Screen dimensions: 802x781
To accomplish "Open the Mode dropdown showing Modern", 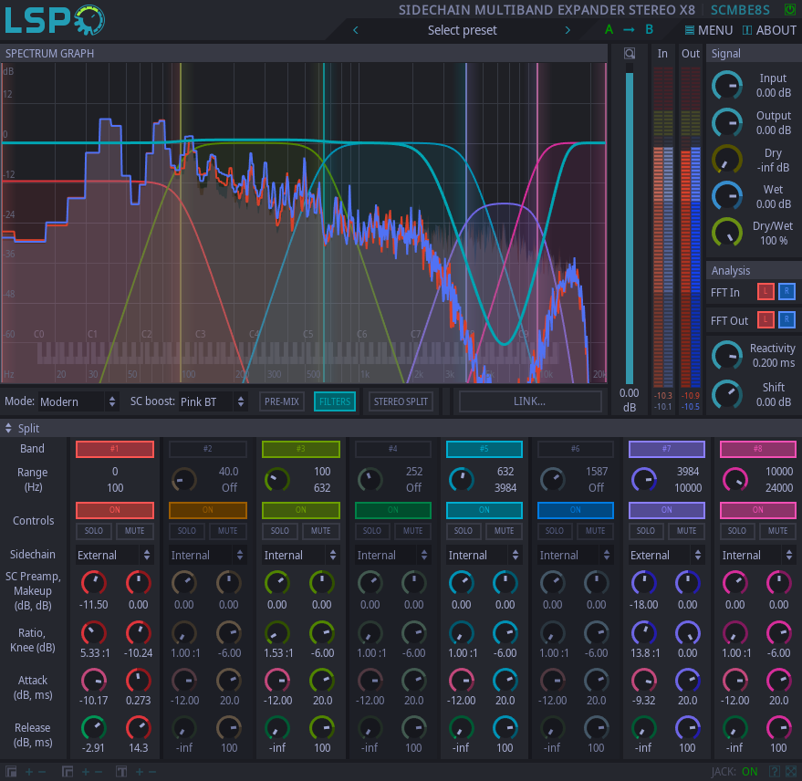I will tap(78, 401).
